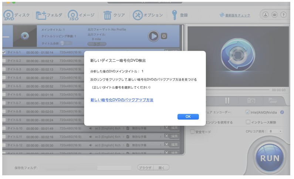
Task: Uncheck the タイトル1 checkbox
Action: click(x=4, y=52)
